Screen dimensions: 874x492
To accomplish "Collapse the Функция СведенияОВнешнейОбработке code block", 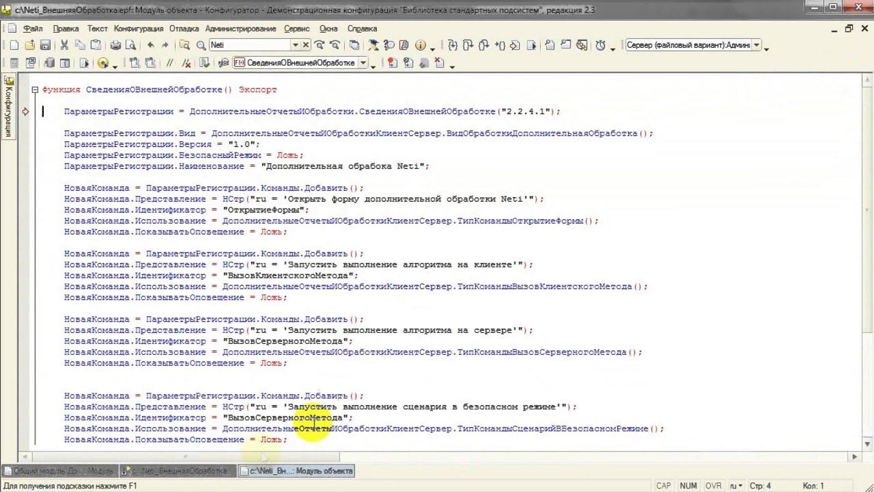I will coord(35,90).
